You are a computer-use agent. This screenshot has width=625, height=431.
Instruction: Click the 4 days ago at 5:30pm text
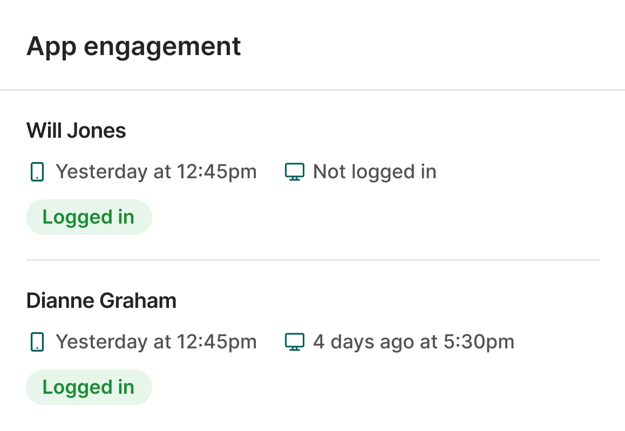click(413, 342)
